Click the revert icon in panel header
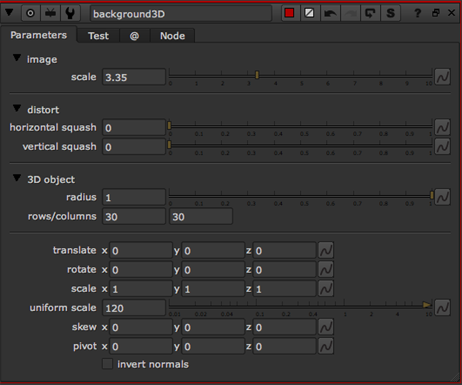Viewport: 462px width, 385px height. [x=370, y=13]
